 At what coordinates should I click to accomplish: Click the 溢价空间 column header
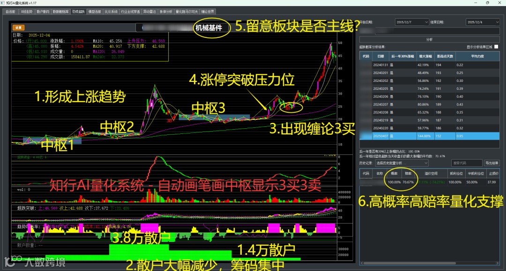431,173
